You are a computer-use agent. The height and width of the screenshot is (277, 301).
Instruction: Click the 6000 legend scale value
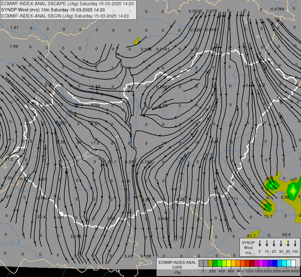coord(296,271)
